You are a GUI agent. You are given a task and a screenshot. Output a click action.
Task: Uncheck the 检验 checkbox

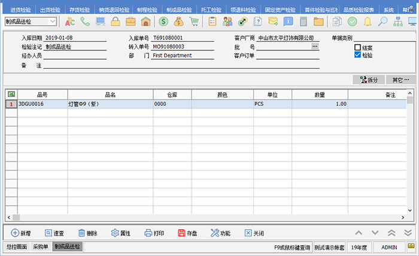pyautogui.click(x=358, y=55)
